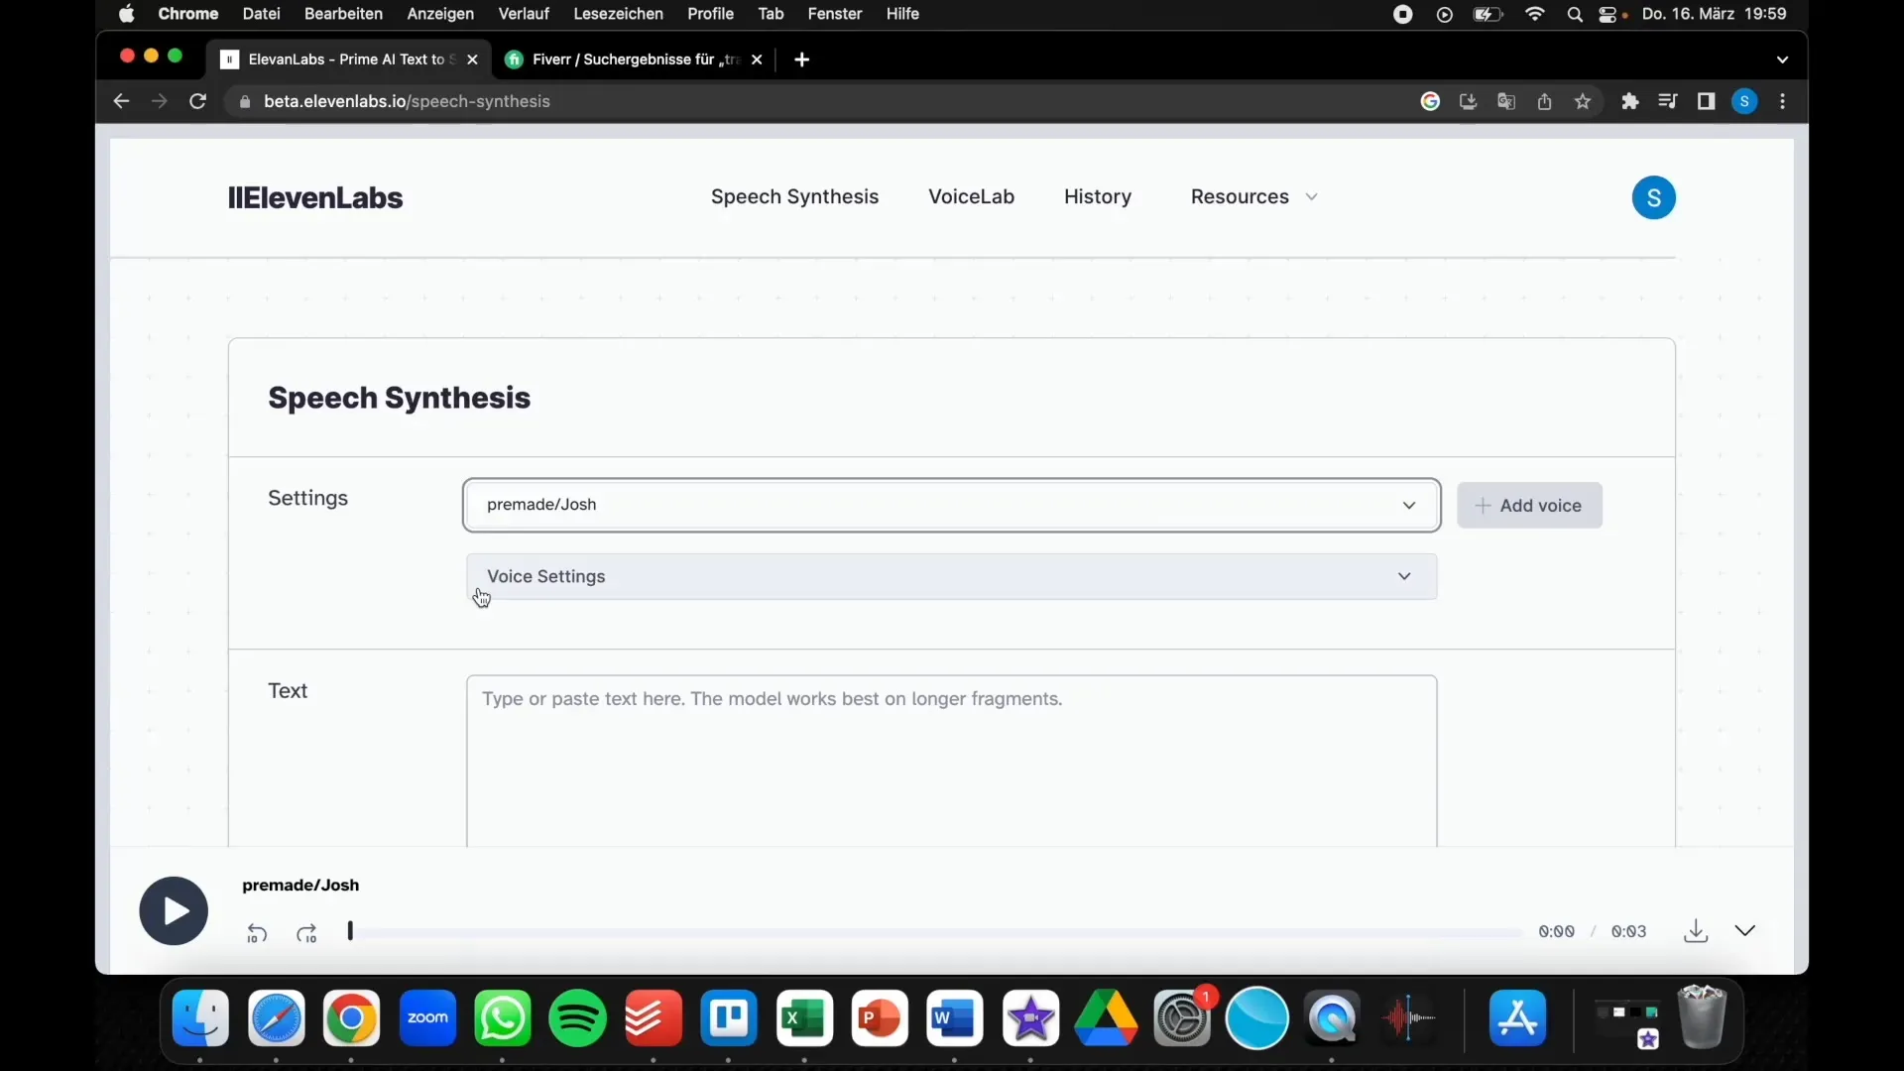Open Spotify from the macOS dock
This screenshot has height=1071, width=1904.
579,1018
